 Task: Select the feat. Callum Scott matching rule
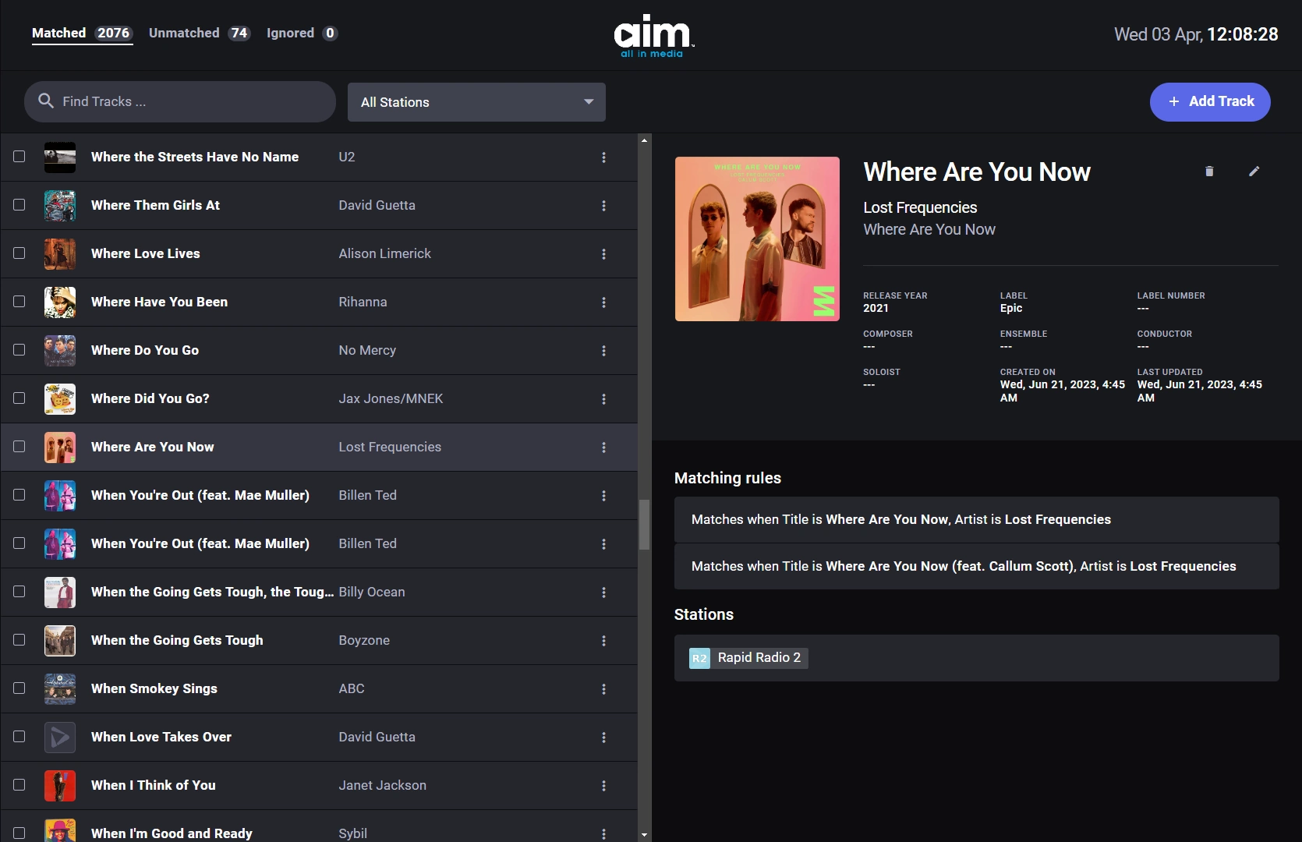[x=976, y=566]
